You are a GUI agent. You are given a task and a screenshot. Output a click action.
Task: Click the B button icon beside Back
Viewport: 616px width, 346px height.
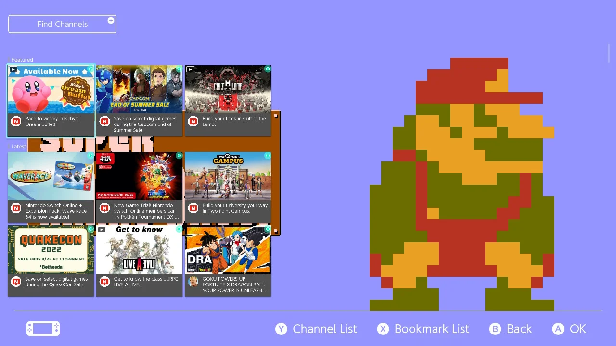(x=495, y=329)
